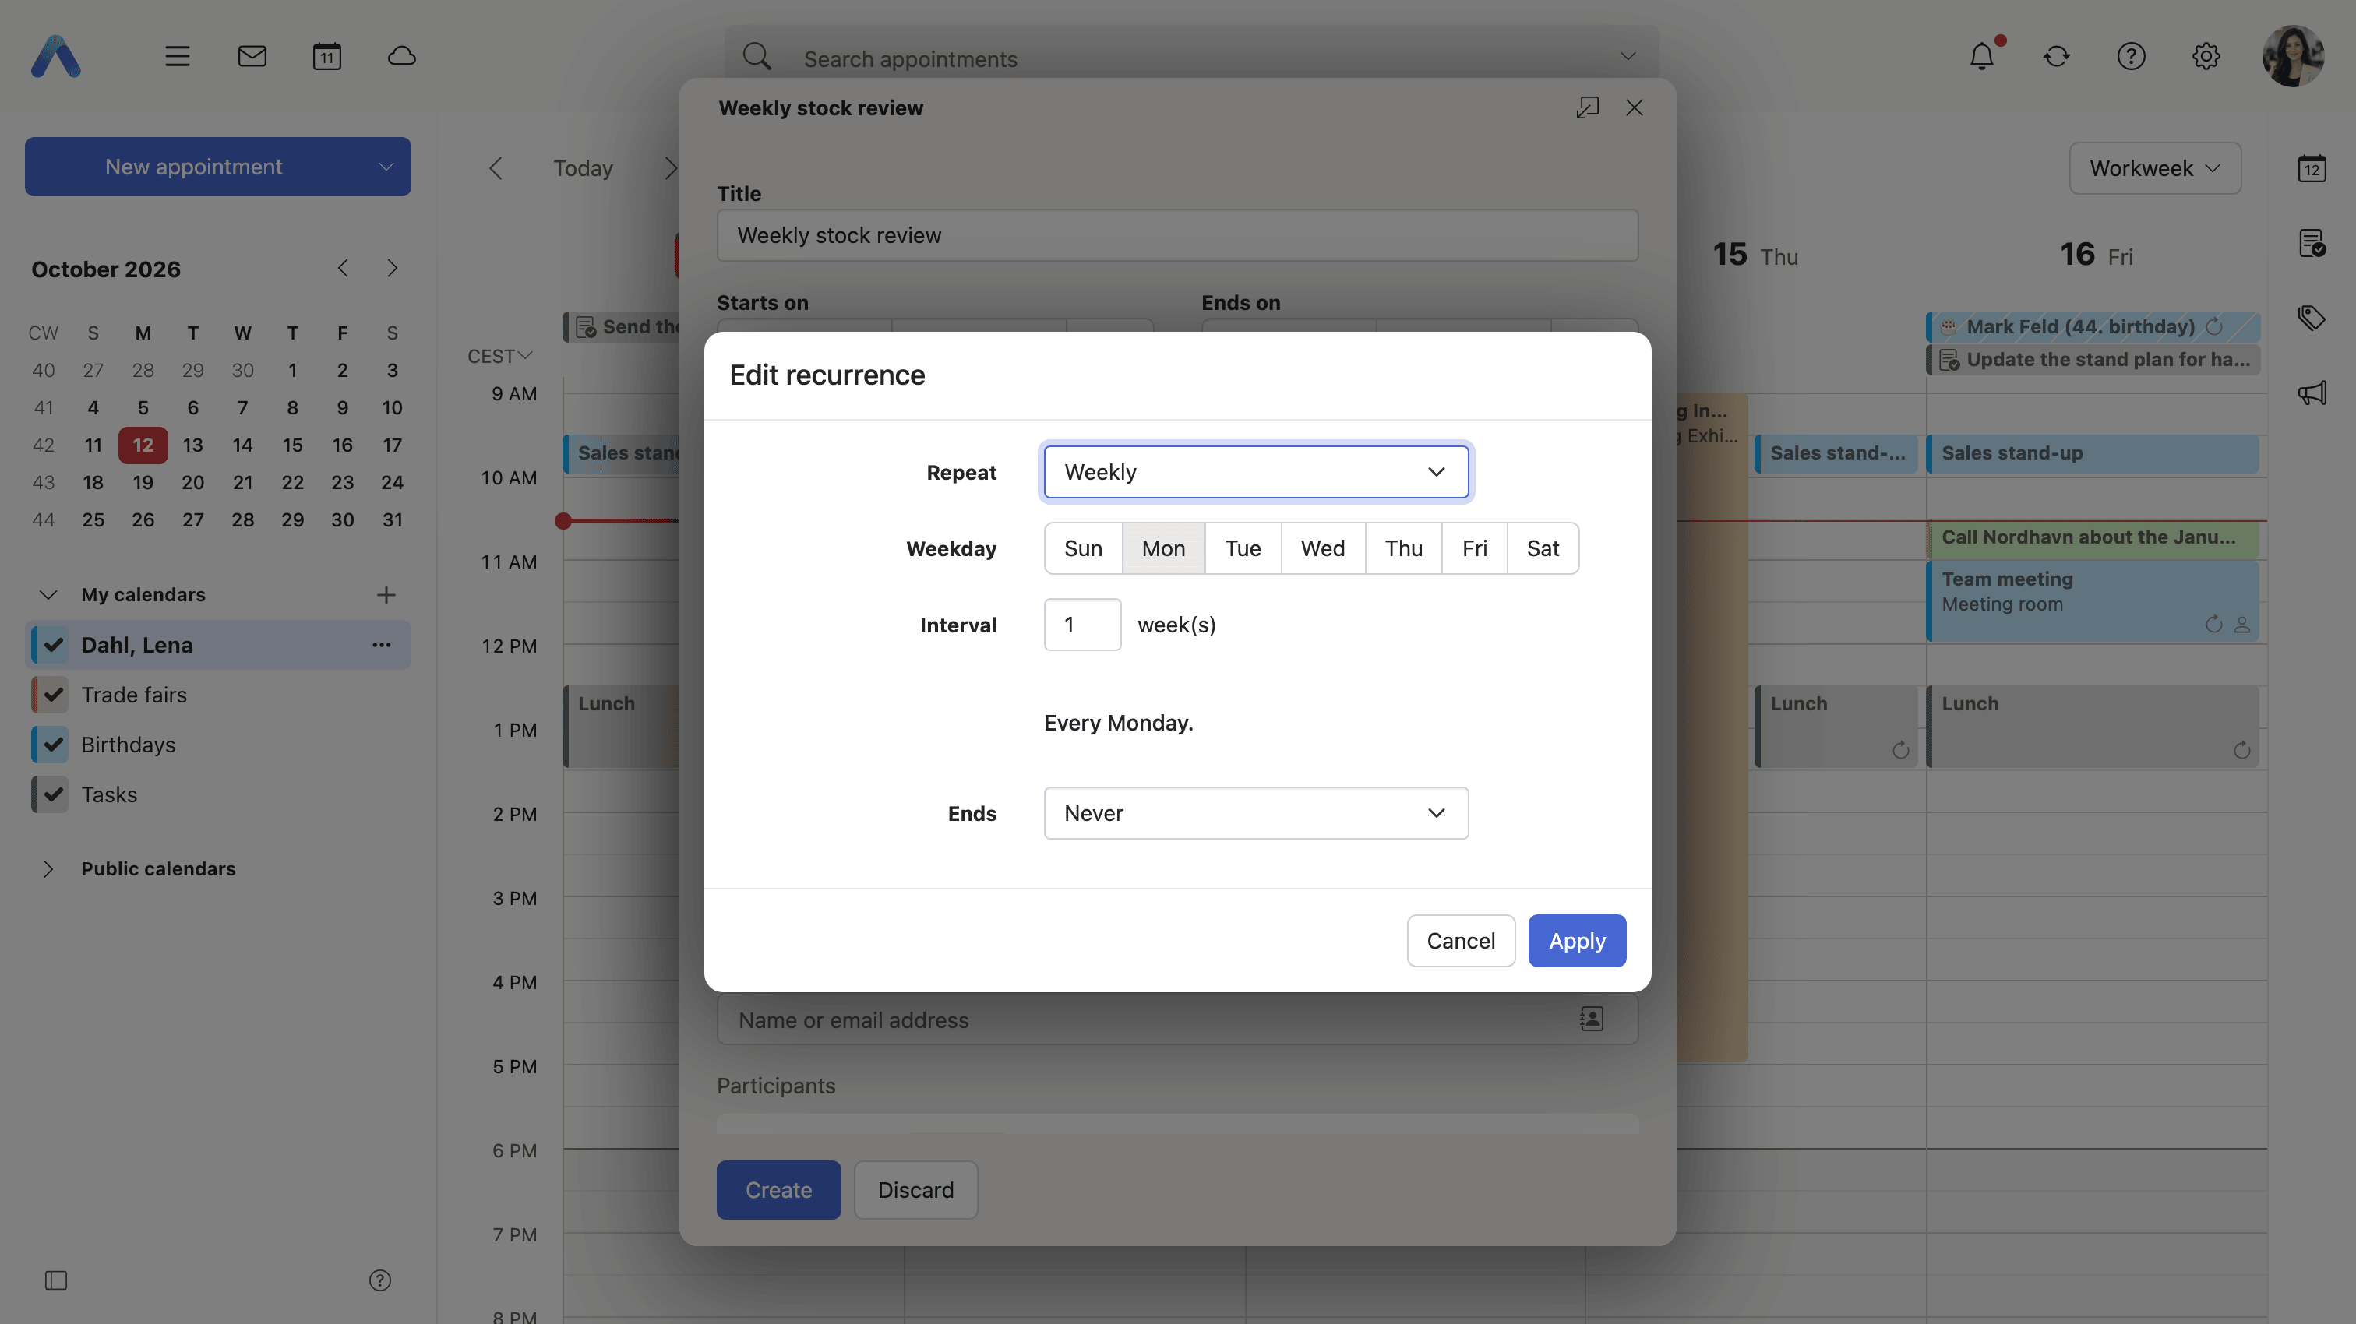Open tasks side panel icon
Image resolution: width=2356 pixels, height=1324 pixels.
tap(2312, 243)
